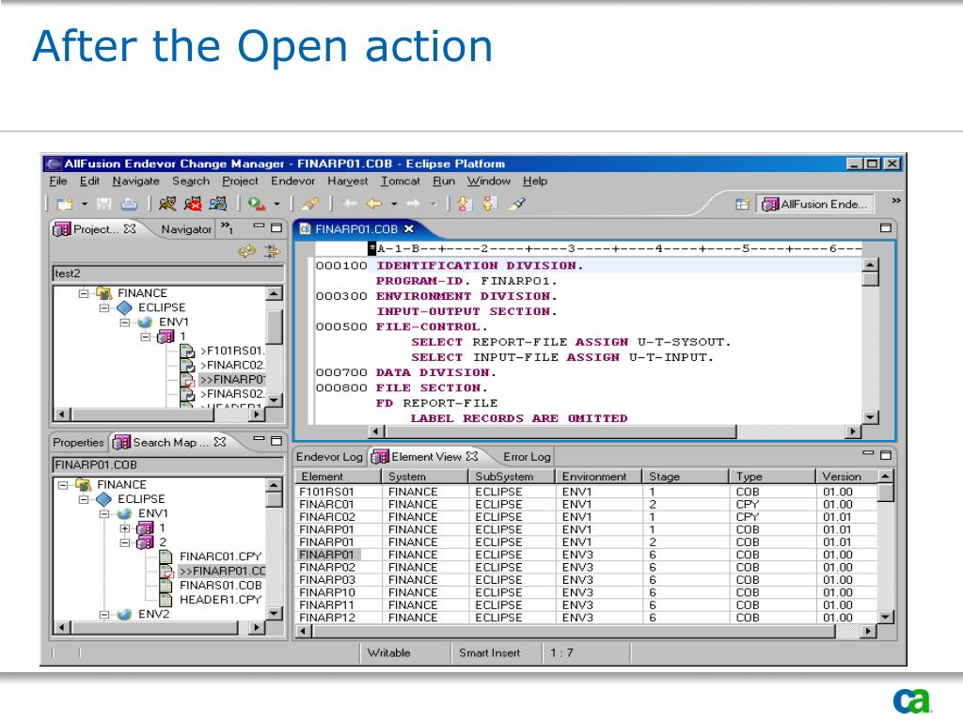Viewport: 963px width, 722px height.
Task: Show hidden views list next to Navigator
Action: (227, 228)
